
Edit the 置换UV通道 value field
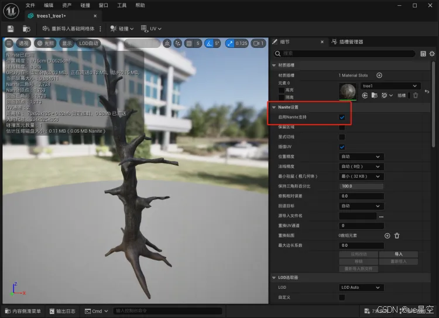click(x=361, y=226)
